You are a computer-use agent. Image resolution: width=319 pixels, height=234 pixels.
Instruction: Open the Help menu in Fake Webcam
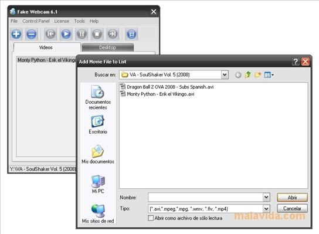coord(94,21)
